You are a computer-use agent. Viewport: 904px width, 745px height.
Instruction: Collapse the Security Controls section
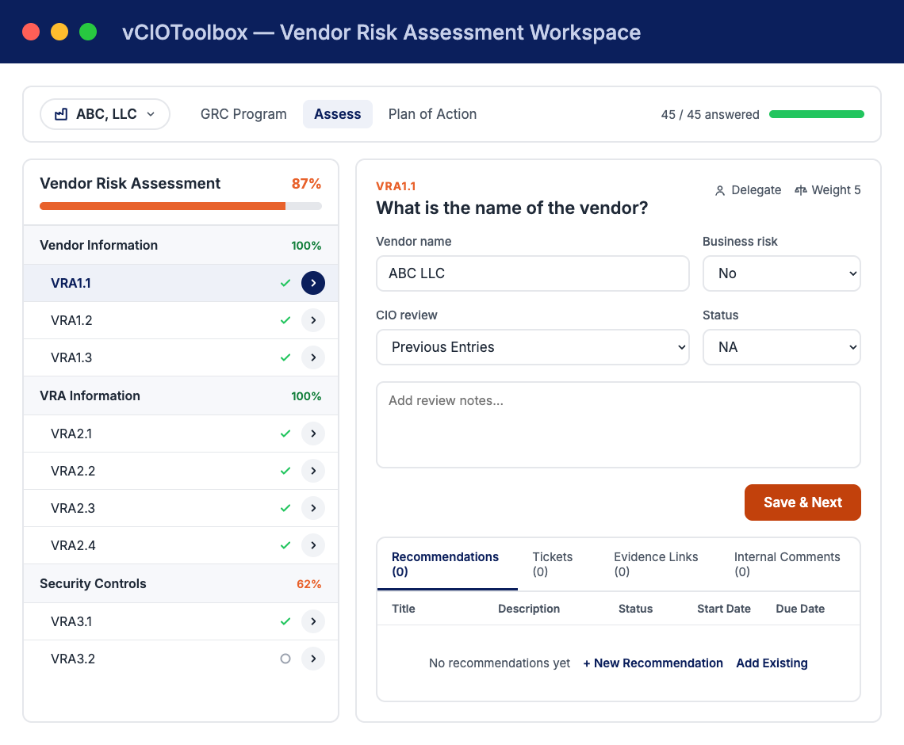click(181, 583)
